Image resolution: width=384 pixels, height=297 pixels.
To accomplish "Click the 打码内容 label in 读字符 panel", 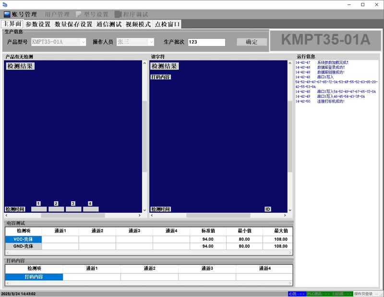I will click(160, 77).
